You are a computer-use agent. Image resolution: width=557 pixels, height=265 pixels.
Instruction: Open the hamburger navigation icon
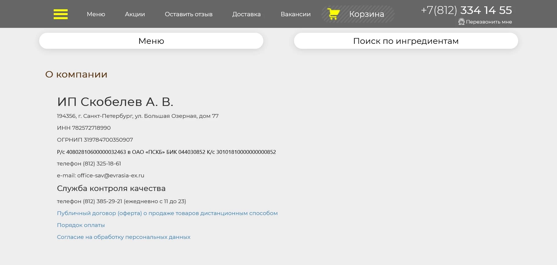click(x=60, y=14)
